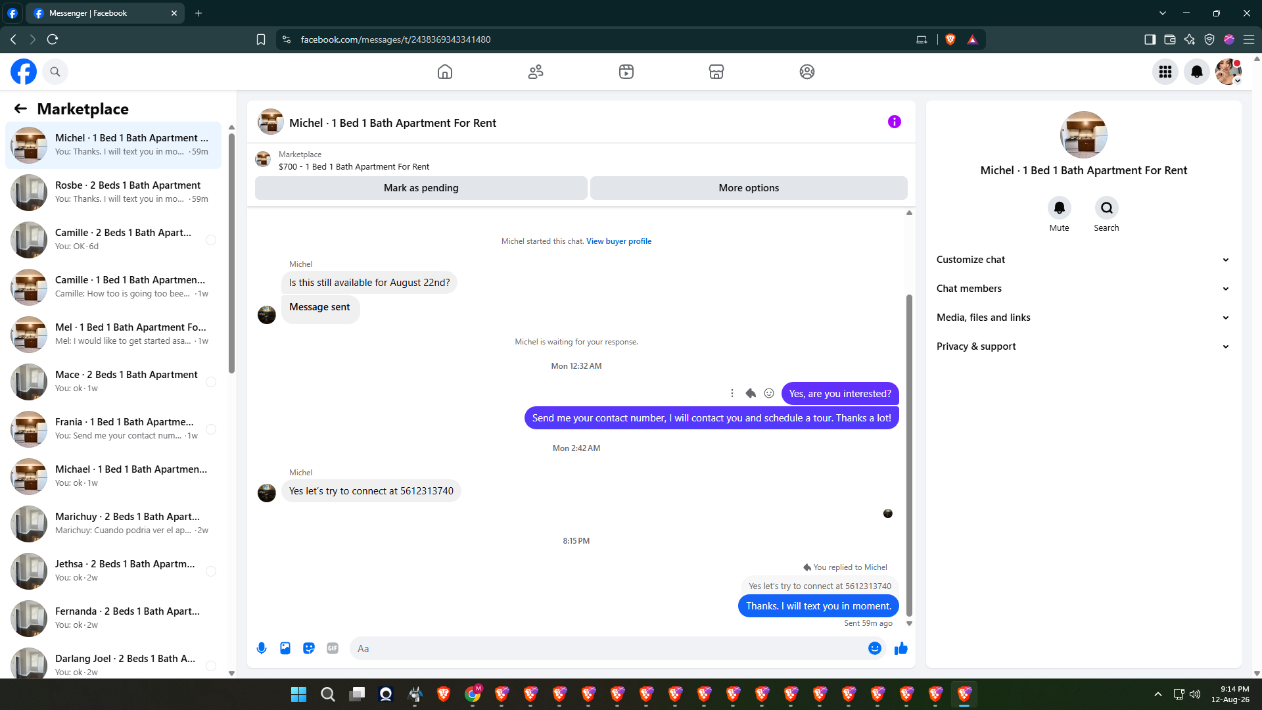Click Brave Shields icon in address bar

click(x=950, y=39)
